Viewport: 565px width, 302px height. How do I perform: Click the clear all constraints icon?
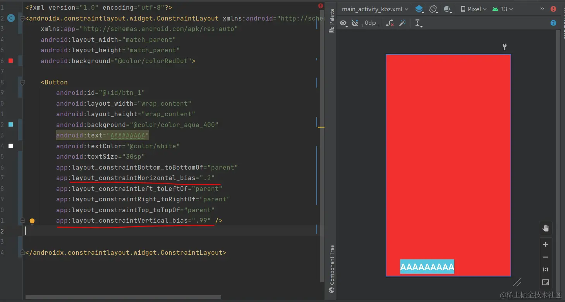click(x=390, y=23)
